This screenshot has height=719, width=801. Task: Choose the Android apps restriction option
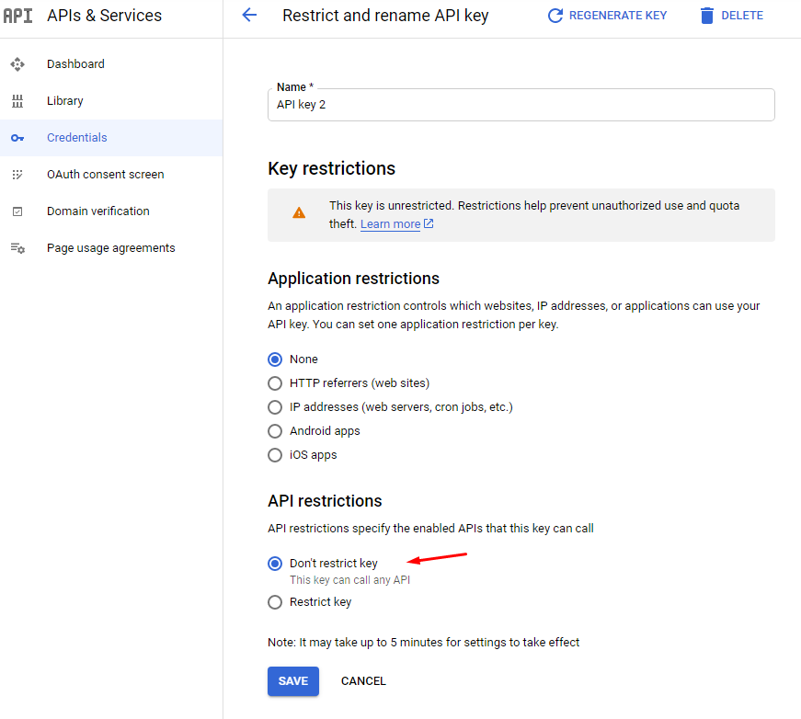pyautogui.click(x=275, y=430)
